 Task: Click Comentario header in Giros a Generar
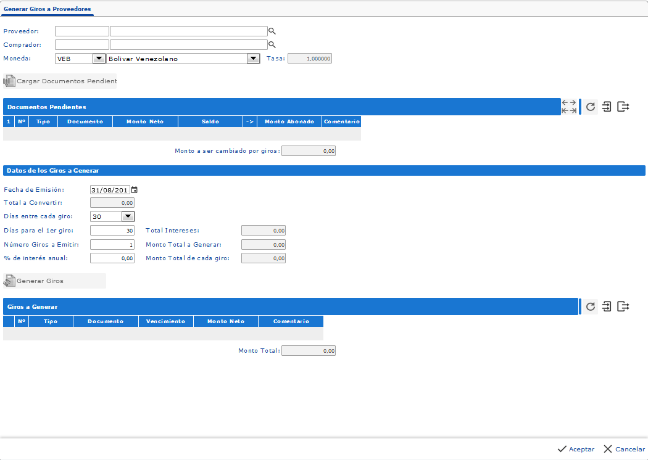coord(291,321)
